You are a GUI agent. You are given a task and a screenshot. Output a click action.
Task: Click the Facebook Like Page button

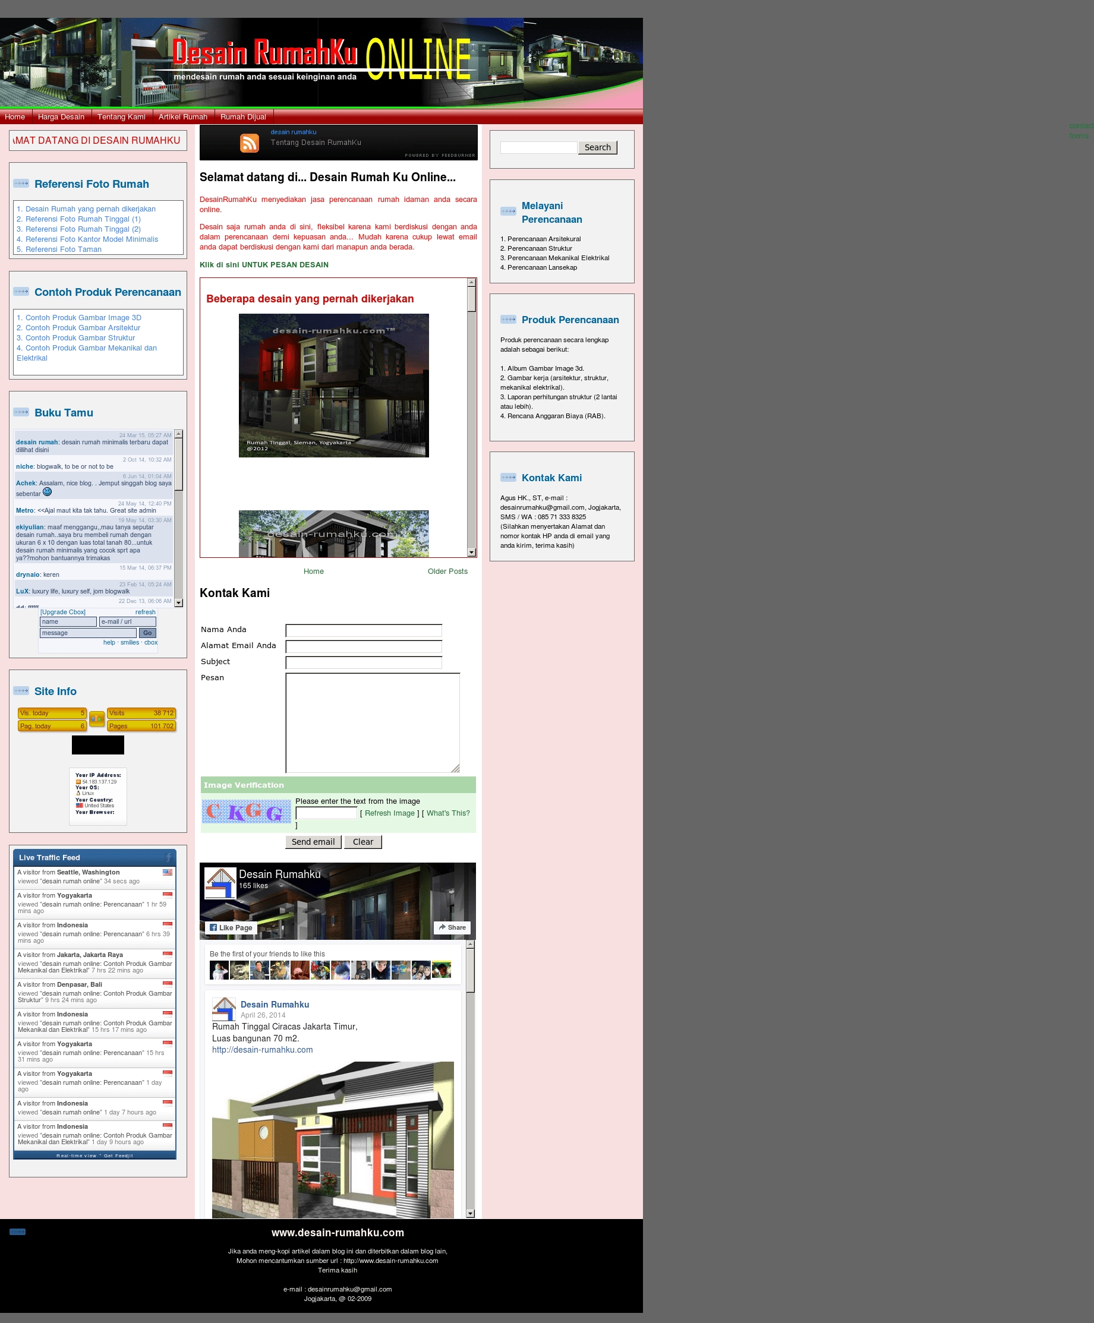click(231, 928)
